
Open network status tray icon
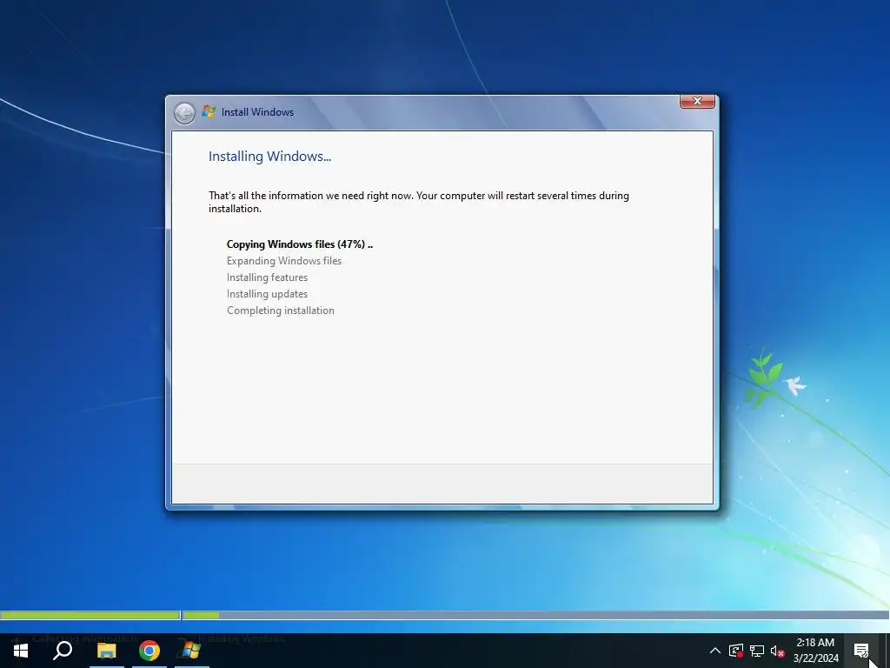pos(757,651)
